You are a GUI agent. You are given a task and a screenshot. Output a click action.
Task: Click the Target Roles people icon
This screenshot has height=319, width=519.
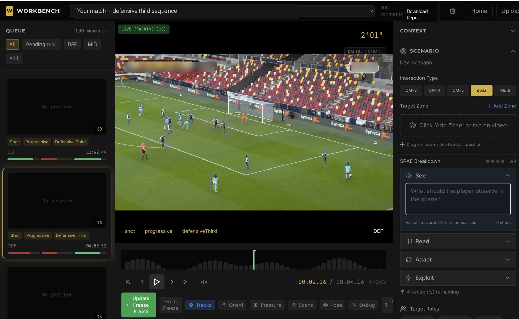pyautogui.click(x=403, y=309)
